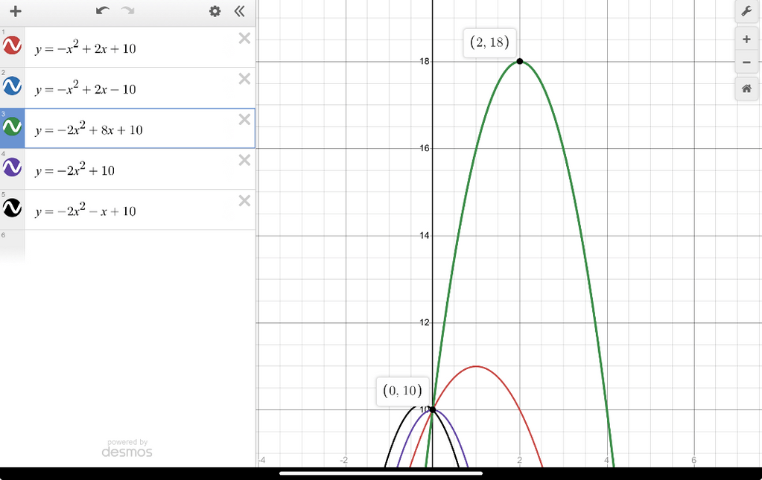Edit expression y = −x² + 2x − 10
762x480 pixels.
pyautogui.click(x=140, y=88)
